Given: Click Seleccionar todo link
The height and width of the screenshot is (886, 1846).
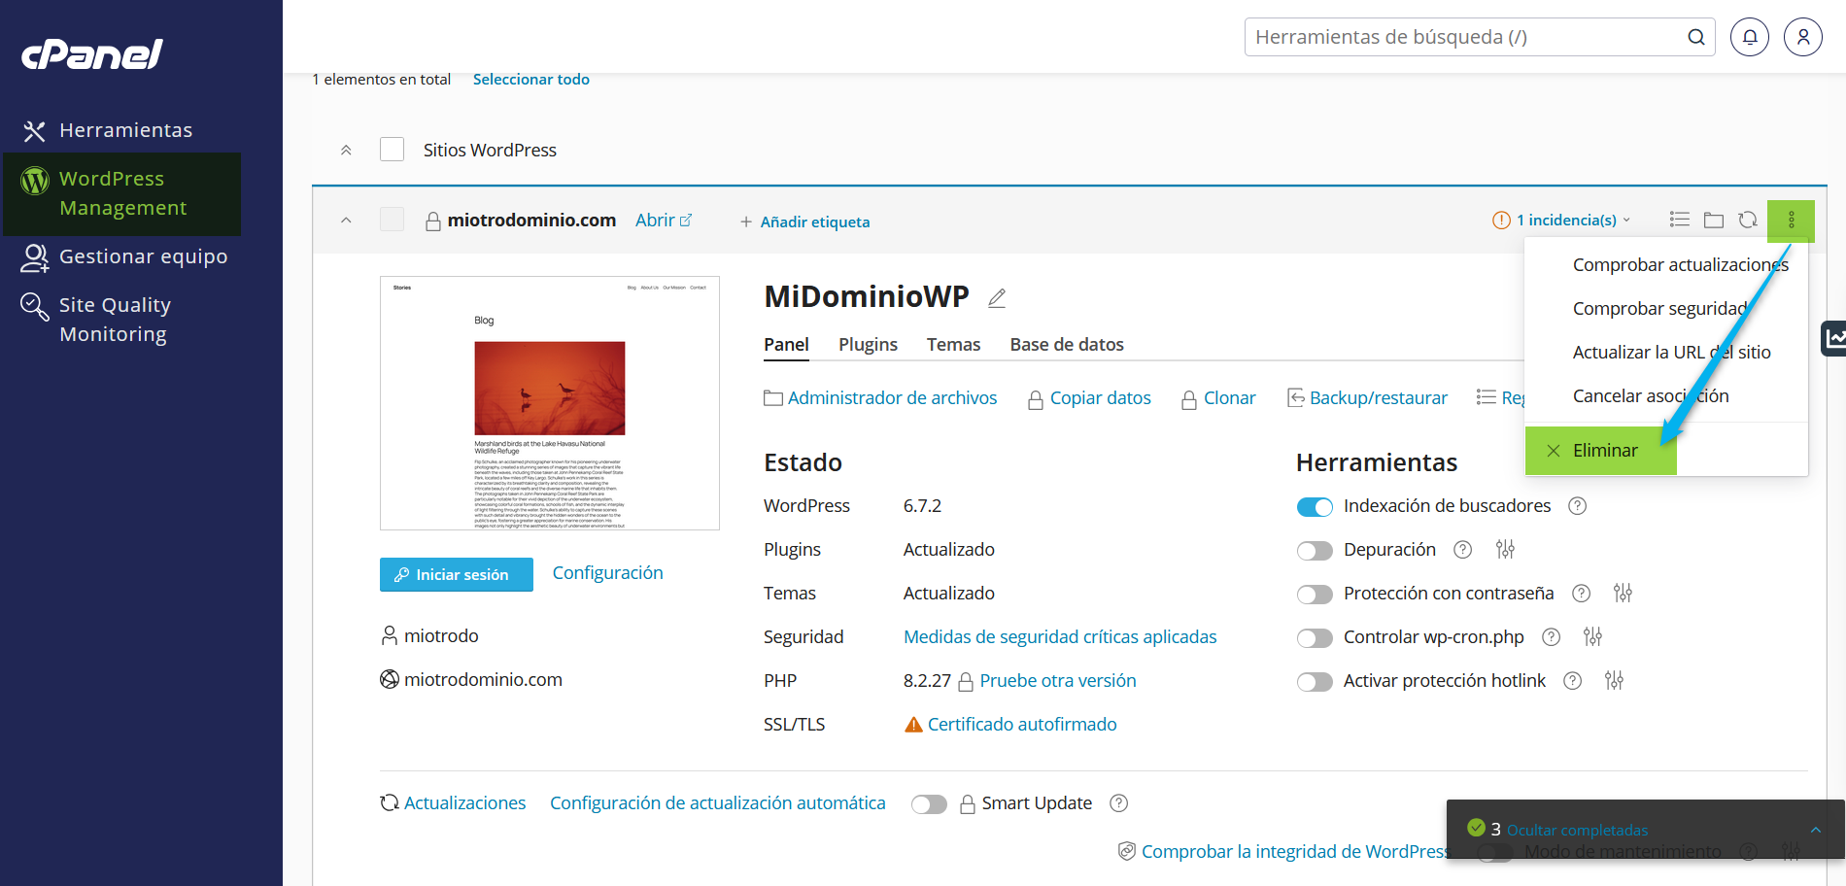Looking at the screenshot, I should [530, 79].
